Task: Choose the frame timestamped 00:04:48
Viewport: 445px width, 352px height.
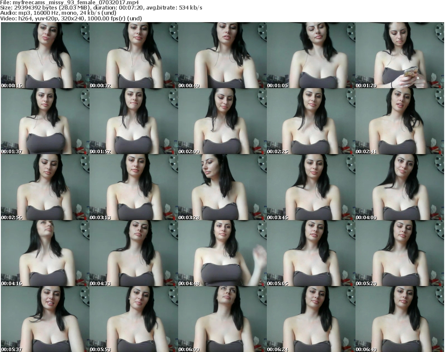Action: pos(222,253)
